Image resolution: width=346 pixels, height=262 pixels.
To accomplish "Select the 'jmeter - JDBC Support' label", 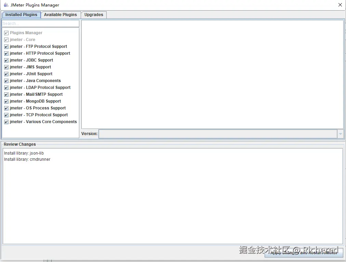I will [x=31, y=60].
